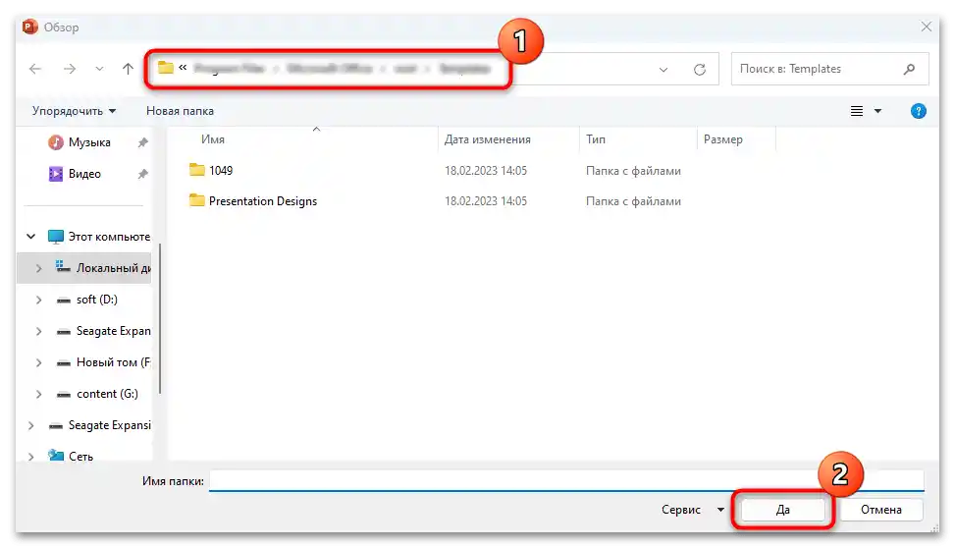The height and width of the screenshot is (548, 955).
Task: Select Локальный диск in the tree
Action: pos(113,268)
